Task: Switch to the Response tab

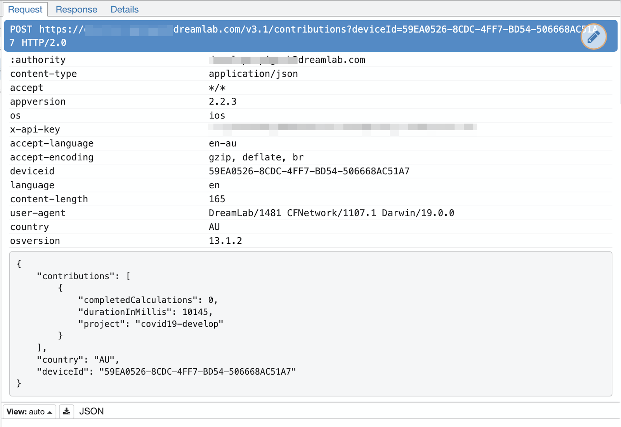Action: coord(76,9)
